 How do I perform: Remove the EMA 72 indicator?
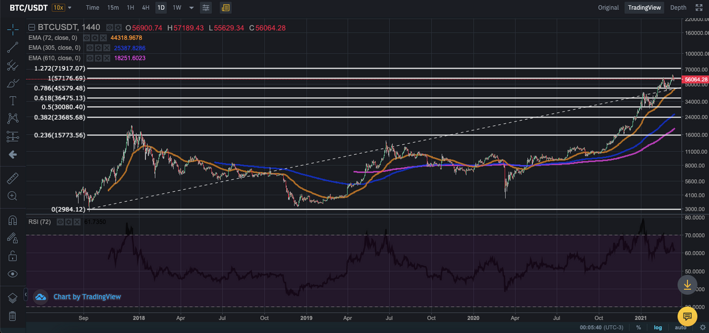103,38
